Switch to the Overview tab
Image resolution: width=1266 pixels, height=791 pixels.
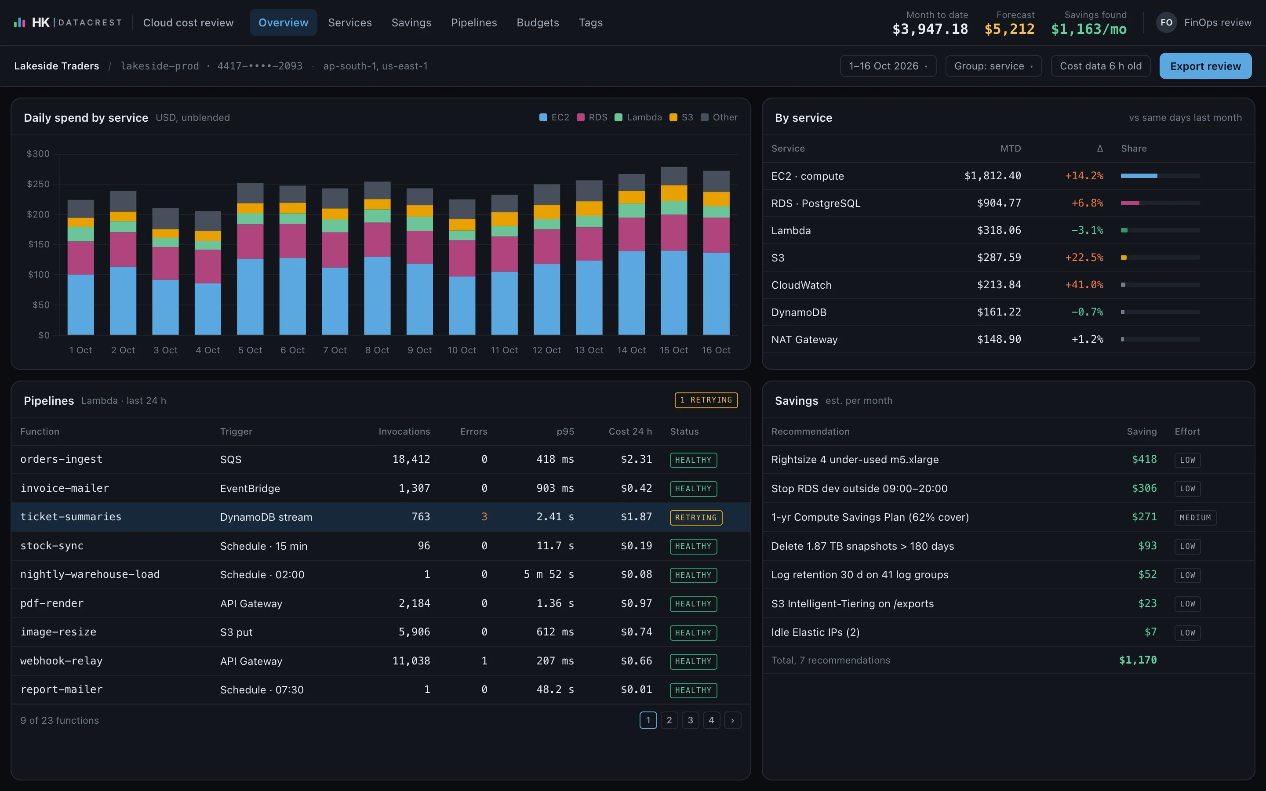283,22
